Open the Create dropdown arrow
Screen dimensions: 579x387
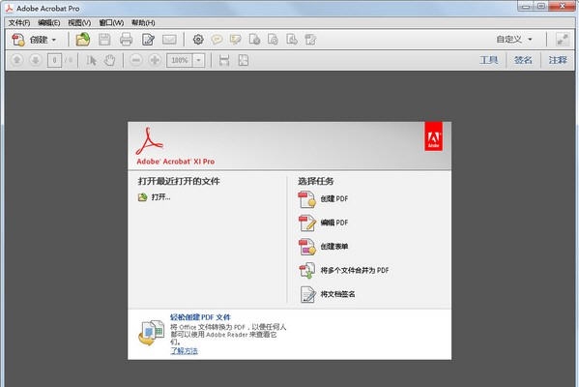pyautogui.click(x=53, y=40)
